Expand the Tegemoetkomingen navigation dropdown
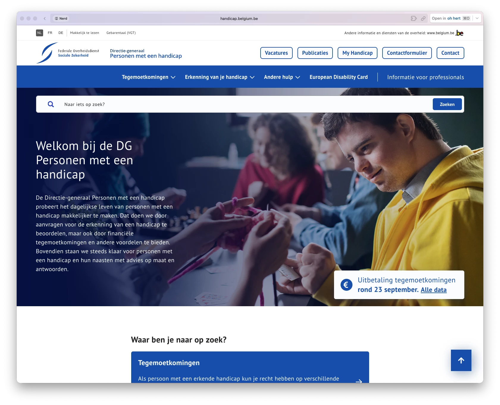The height and width of the screenshot is (405, 500). pyautogui.click(x=148, y=77)
